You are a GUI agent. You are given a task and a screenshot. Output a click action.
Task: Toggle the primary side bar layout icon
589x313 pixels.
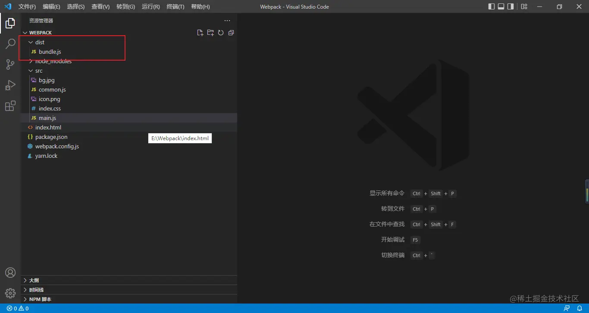click(492, 6)
